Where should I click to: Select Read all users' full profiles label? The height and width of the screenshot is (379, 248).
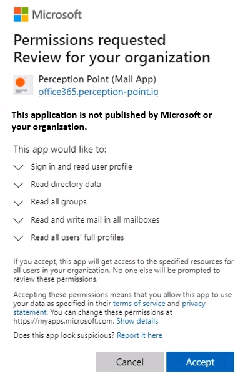tap(77, 237)
